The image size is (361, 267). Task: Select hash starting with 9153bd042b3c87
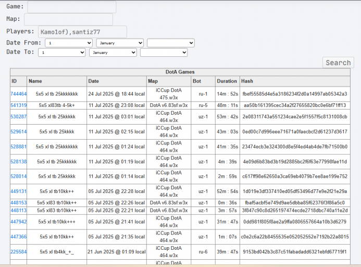coord(295,252)
